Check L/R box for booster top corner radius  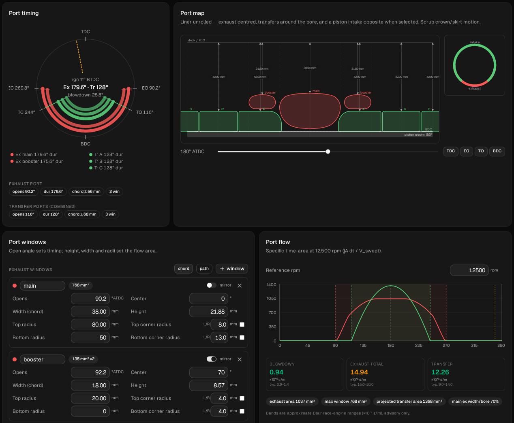(242, 398)
